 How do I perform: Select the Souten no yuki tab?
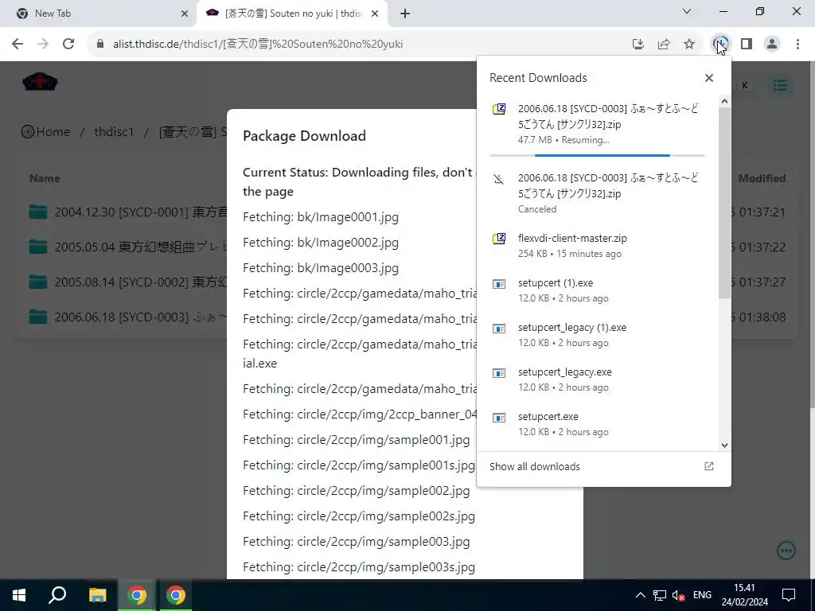(x=293, y=14)
